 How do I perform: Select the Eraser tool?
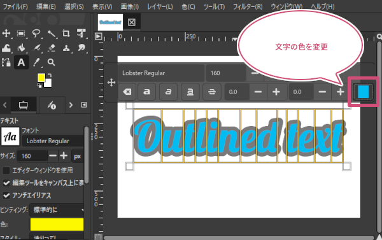point(52,48)
